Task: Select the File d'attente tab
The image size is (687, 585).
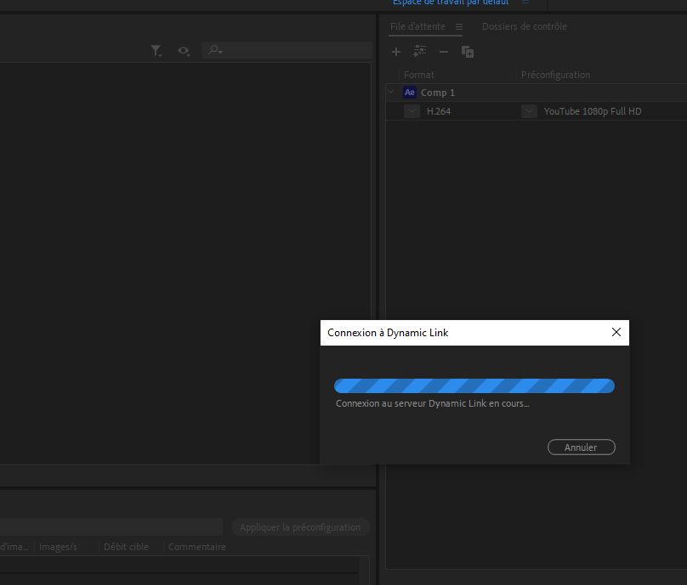Action: click(417, 26)
